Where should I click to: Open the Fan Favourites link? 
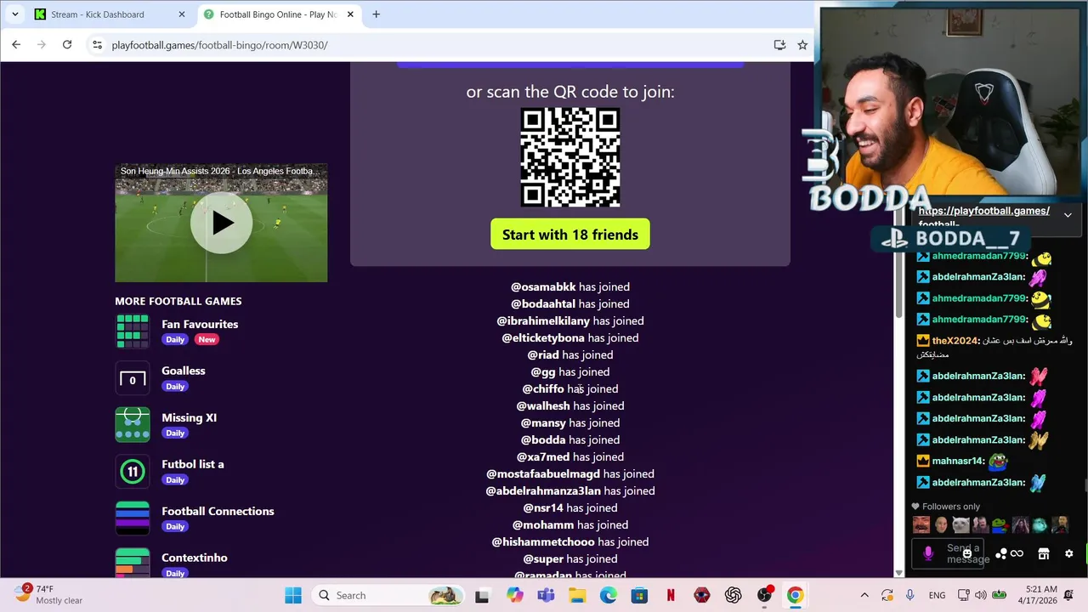point(200,324)
